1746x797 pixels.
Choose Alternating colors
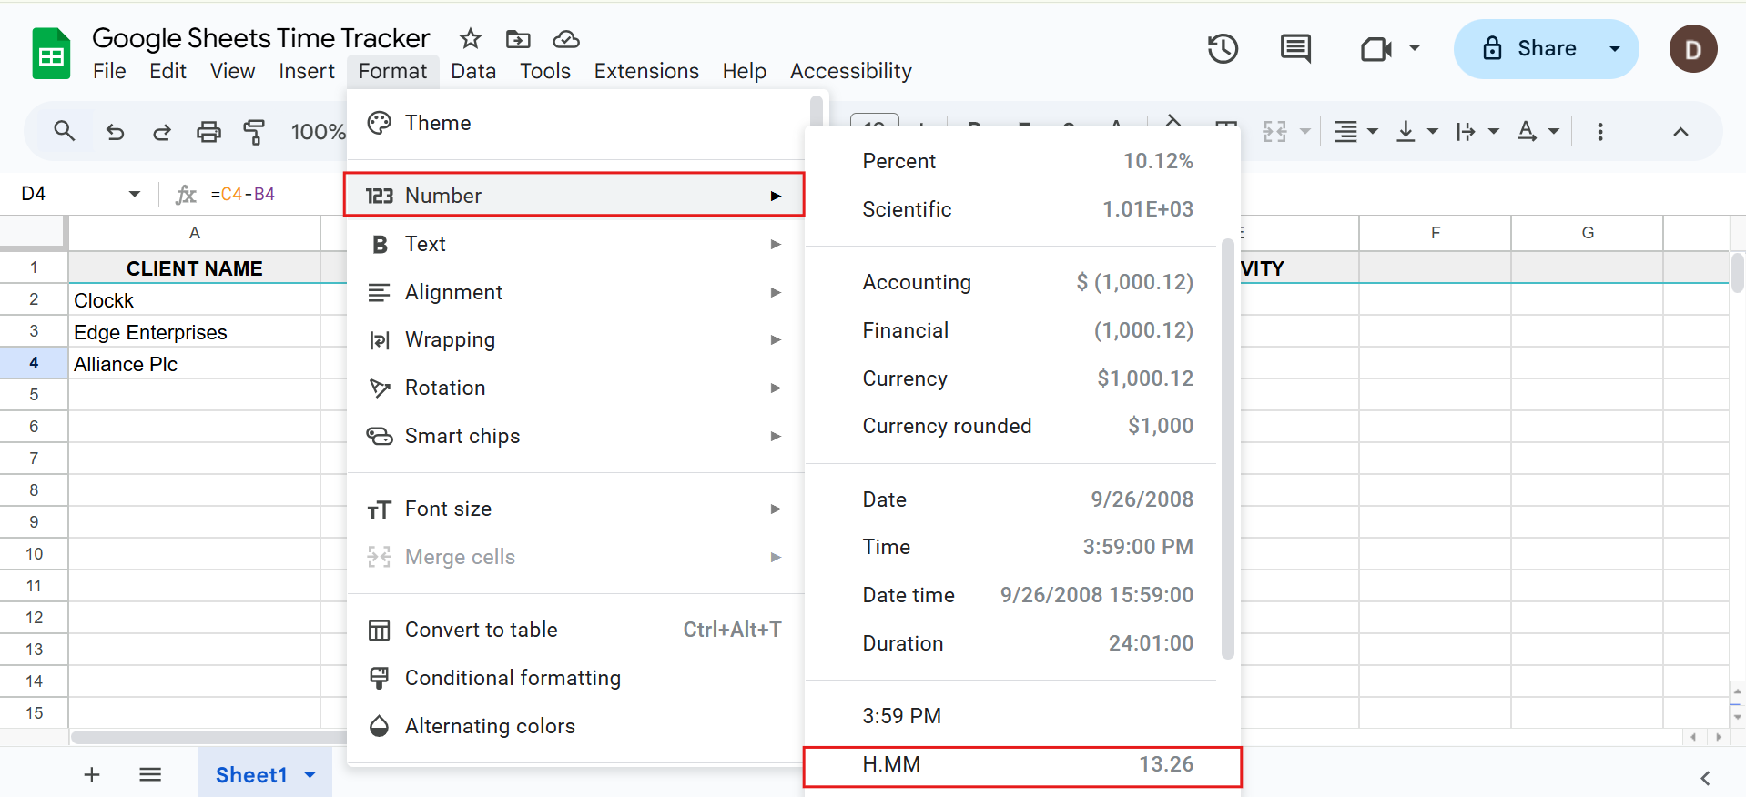pyautogui.click(x=574, y=726)
